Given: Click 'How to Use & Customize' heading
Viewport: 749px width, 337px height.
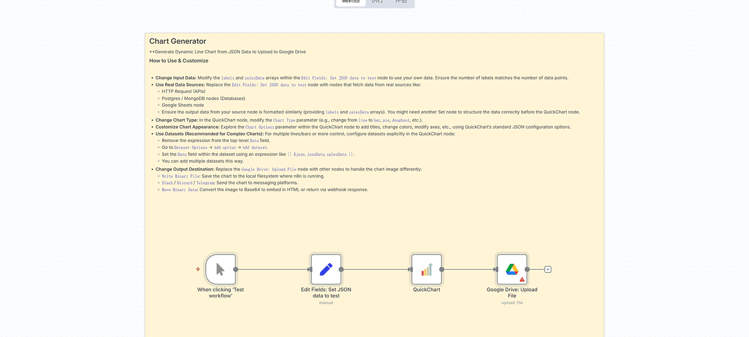Looking at the screenshot, I should tap(179, 61).
